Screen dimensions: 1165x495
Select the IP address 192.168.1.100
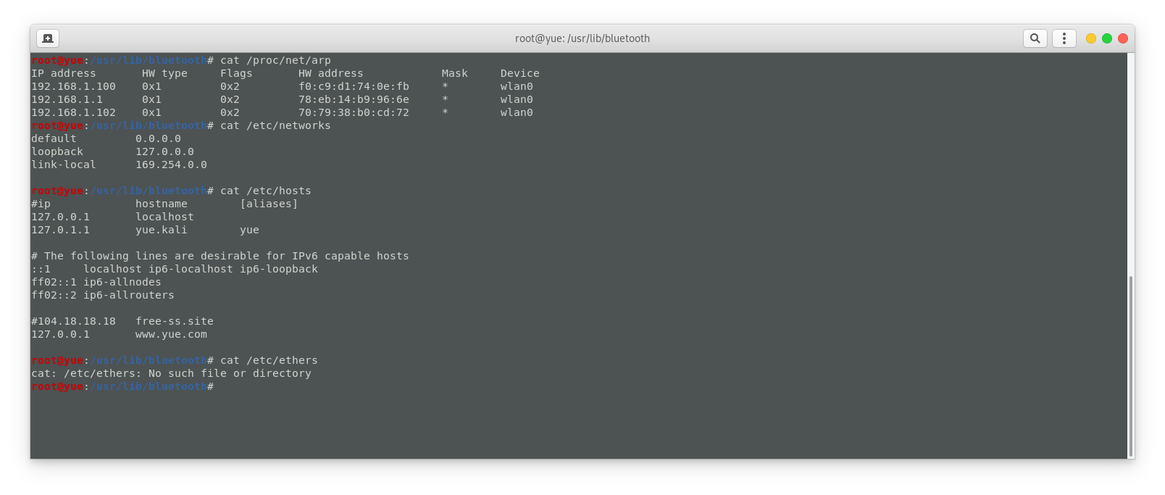point(73,86)
